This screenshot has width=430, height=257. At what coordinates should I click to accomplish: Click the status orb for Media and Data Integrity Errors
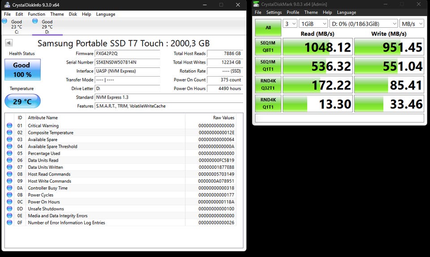click(x=9, y=216)
